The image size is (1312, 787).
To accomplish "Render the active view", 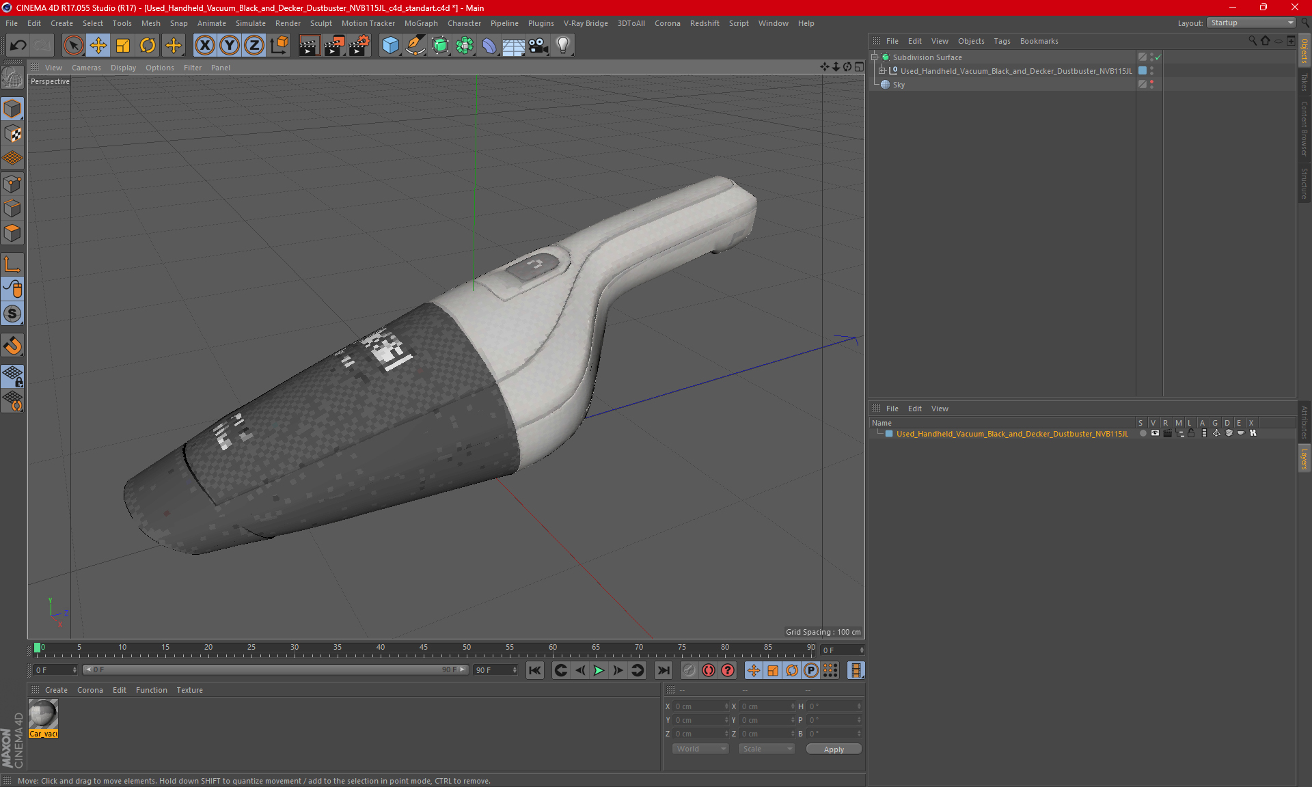I will pyautogui.click(x=309, y=46).
